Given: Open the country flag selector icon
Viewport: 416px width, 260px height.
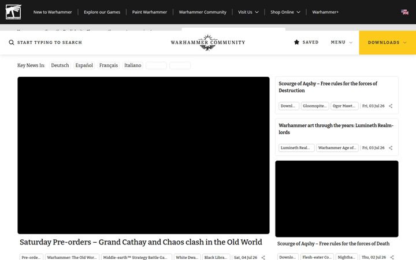Looking at the screenshot, I should click(404, 12).
